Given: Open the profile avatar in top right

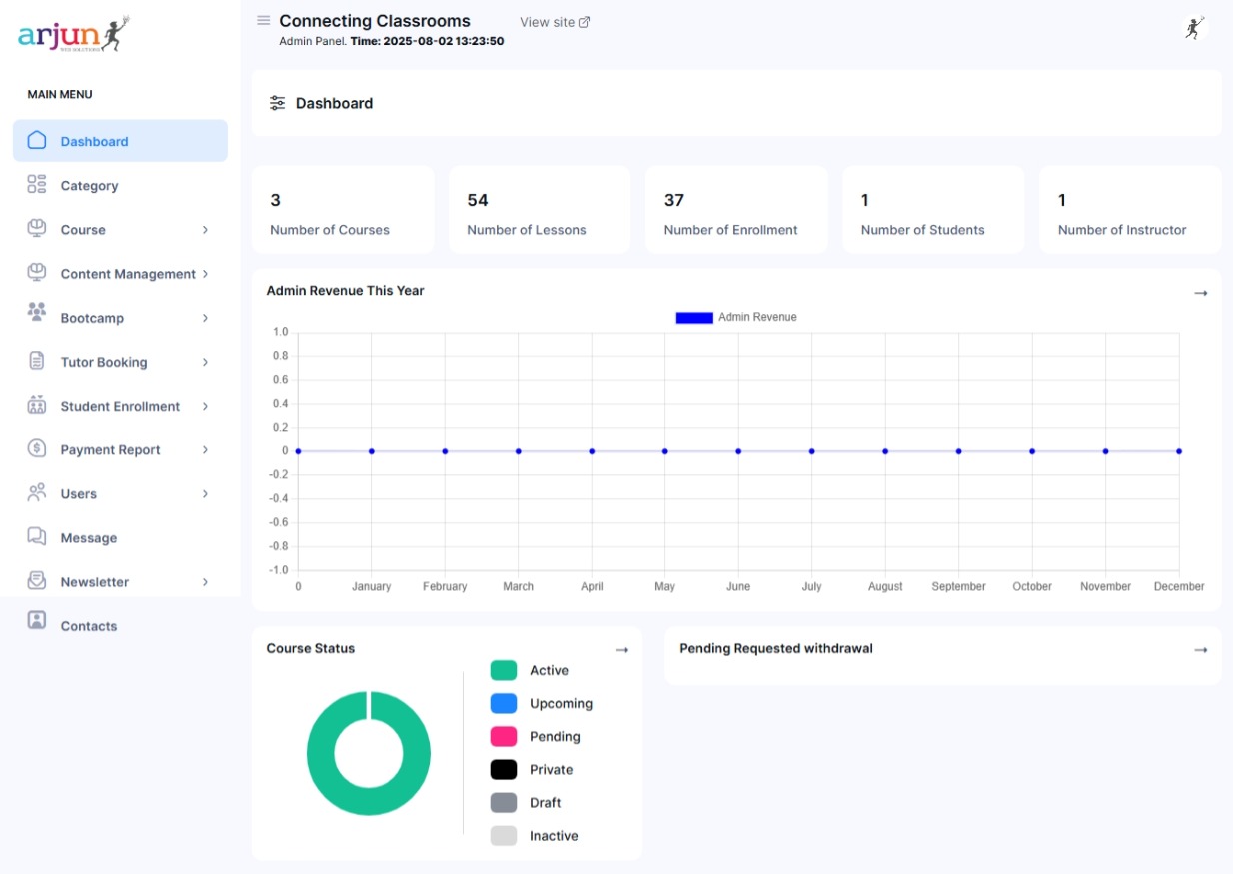Looking at the screenshot, I should click(x=1193, y=28).
